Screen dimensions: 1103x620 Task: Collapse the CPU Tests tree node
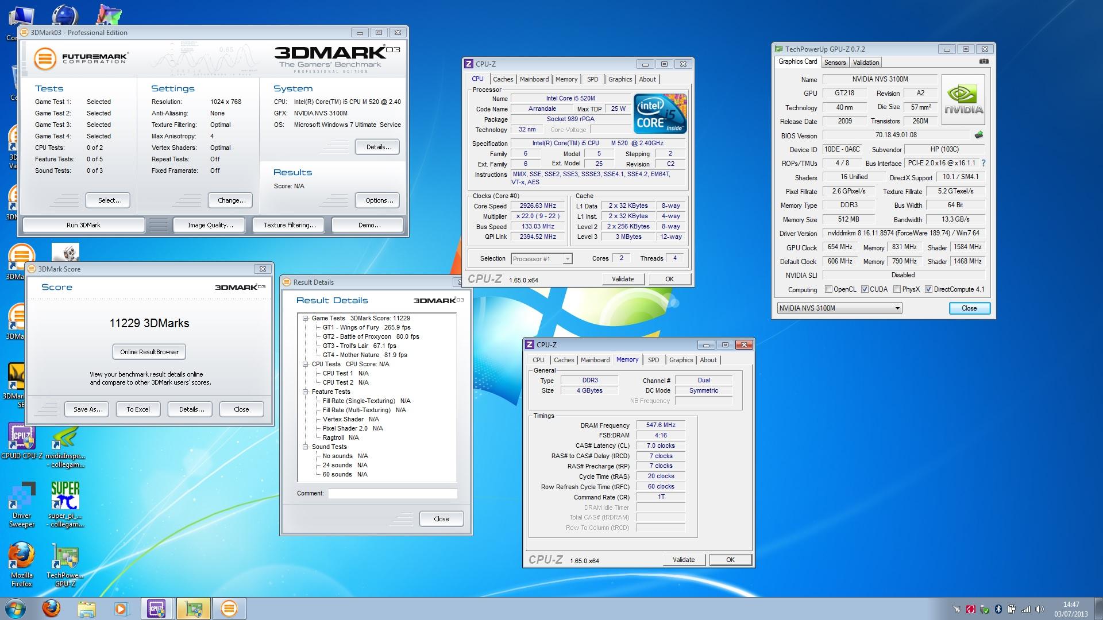click(306, 364)
